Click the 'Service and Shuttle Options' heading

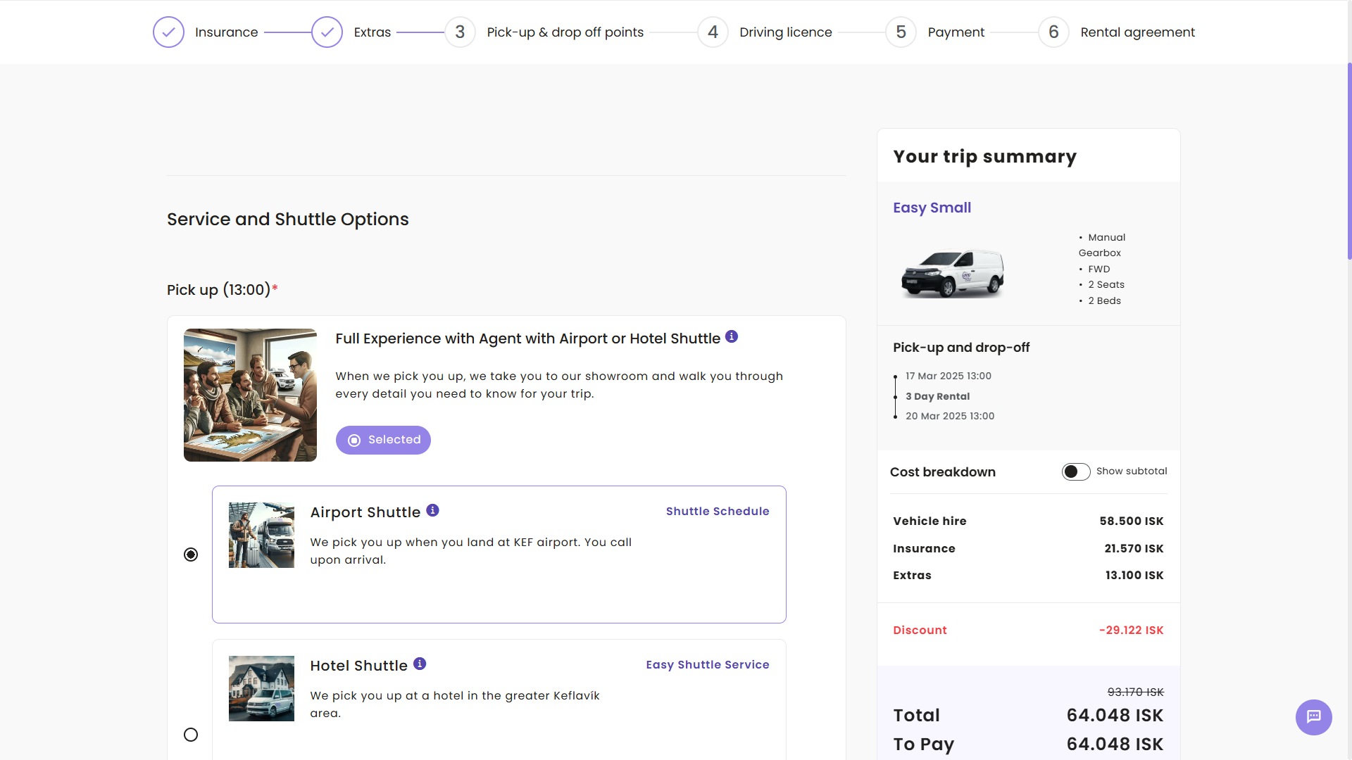click(287, 220)
